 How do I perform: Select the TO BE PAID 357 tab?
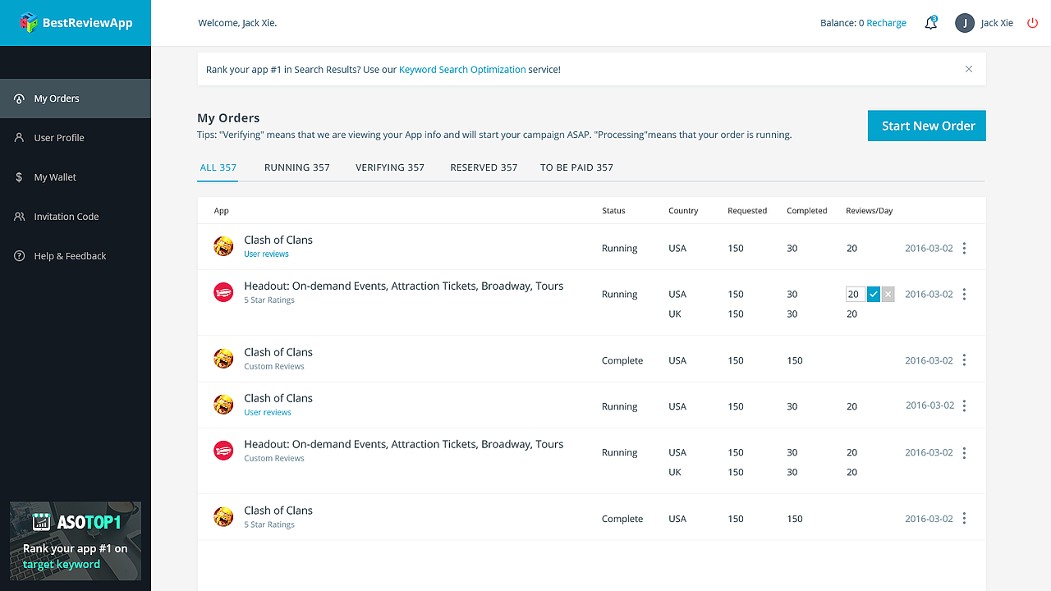tap(576, 167)
